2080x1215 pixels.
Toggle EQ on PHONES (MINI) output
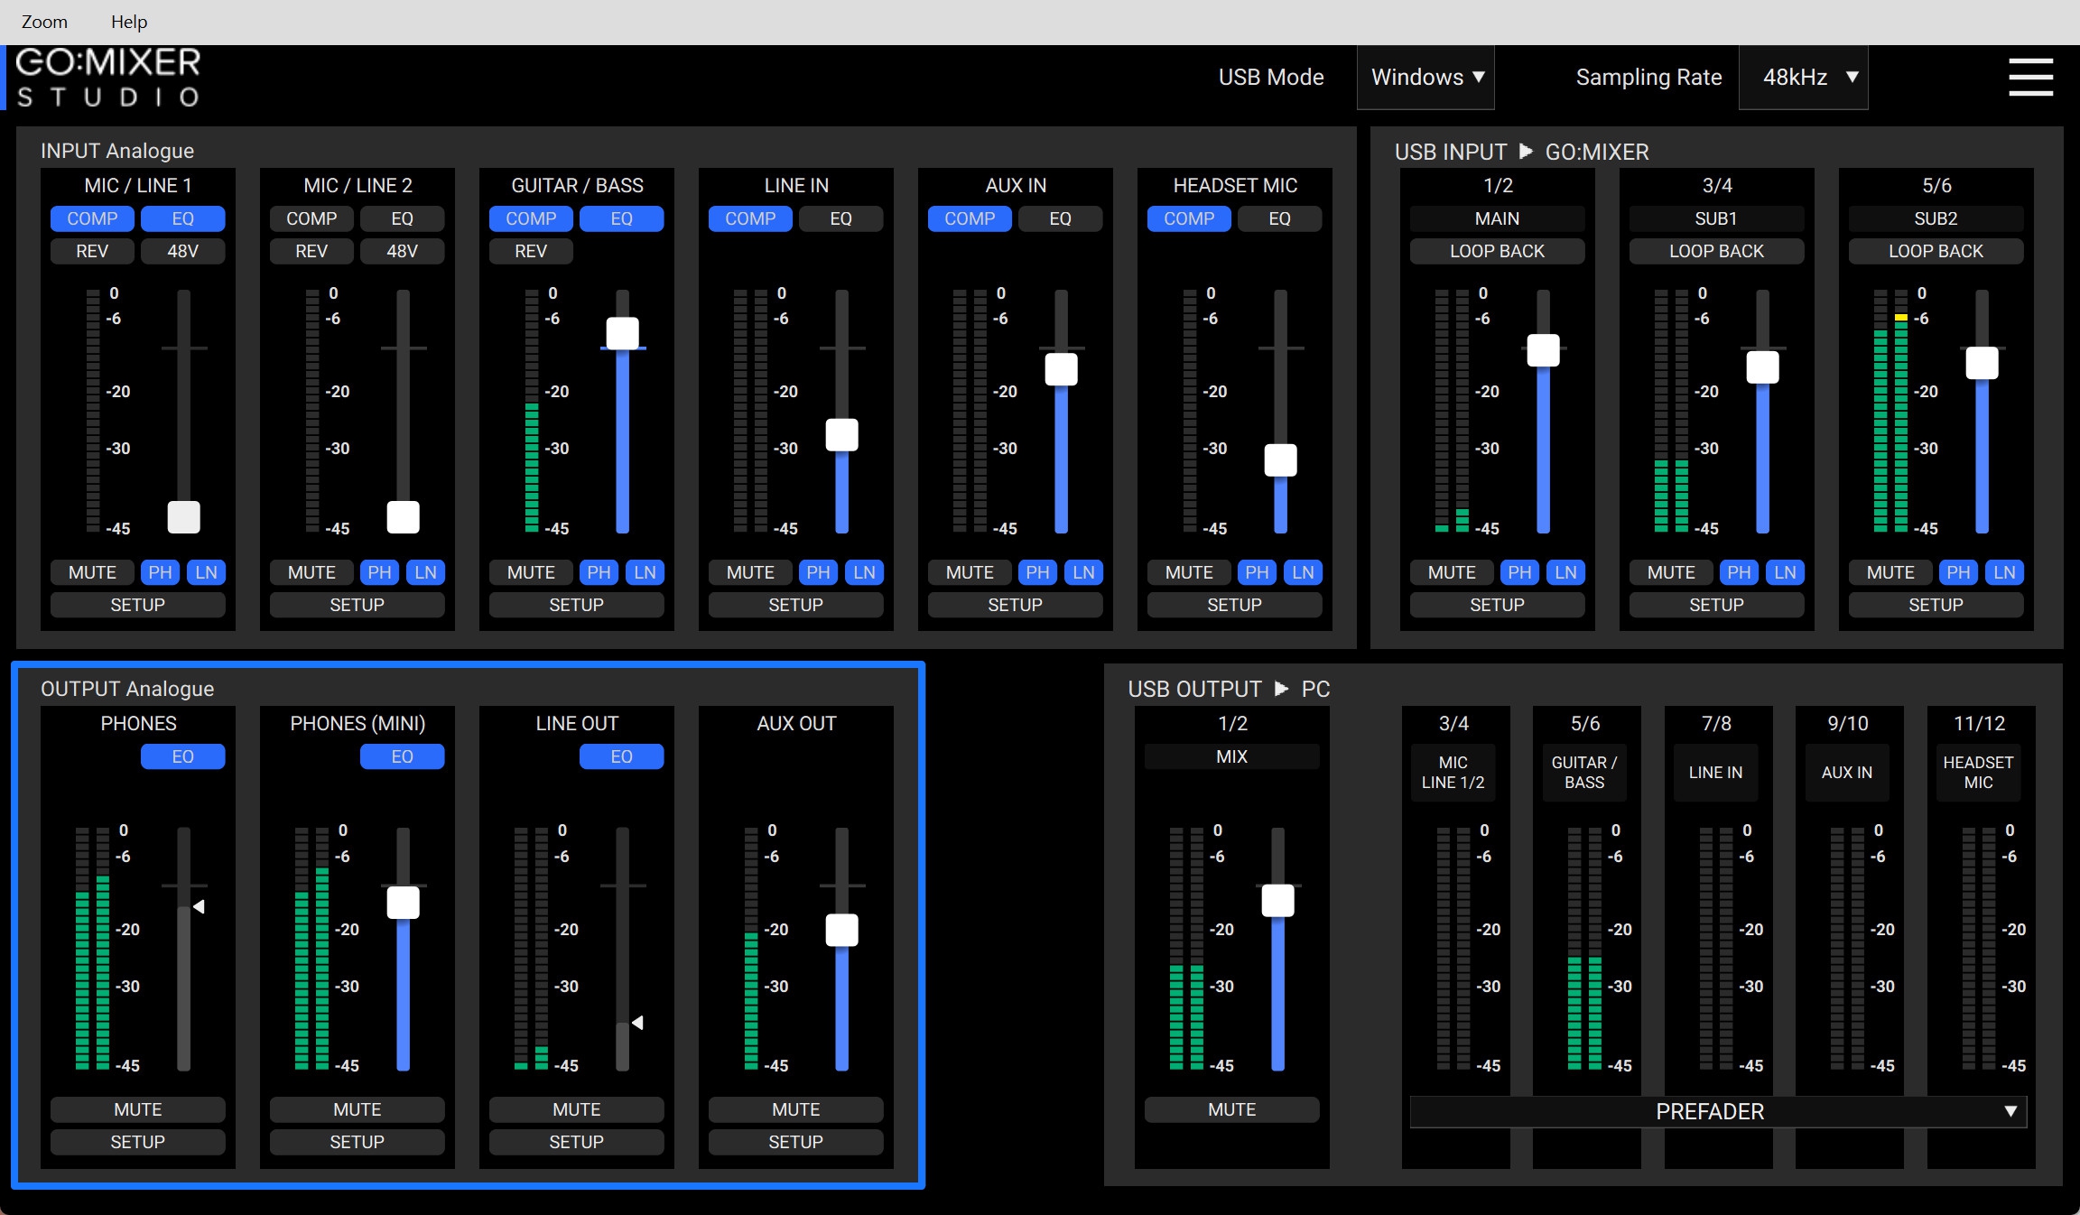click(x=402, y=756)
